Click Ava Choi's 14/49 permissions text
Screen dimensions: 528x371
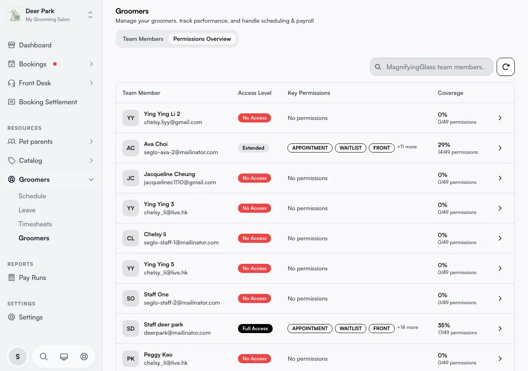(458, 152)
